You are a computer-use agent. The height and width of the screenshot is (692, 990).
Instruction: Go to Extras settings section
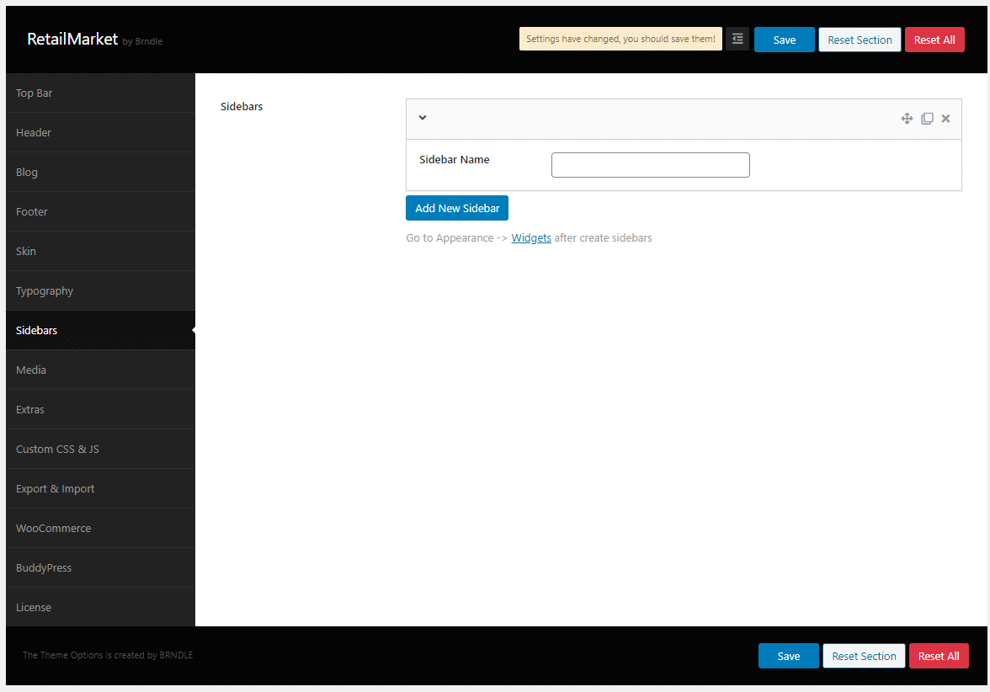pos(100,410)
